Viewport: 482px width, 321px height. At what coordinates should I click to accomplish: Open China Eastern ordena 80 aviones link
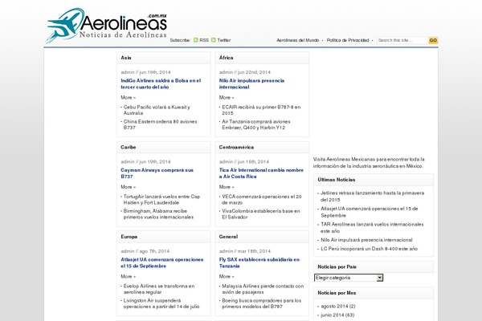click(x=160, y=124)
